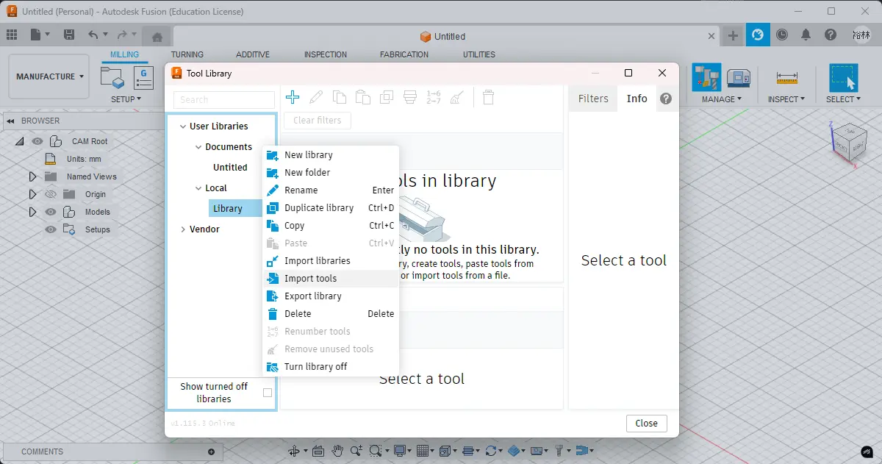Collapse the User Libraries tree node
This screenshot has width=882, height=464.
click(x=182, y=126)
